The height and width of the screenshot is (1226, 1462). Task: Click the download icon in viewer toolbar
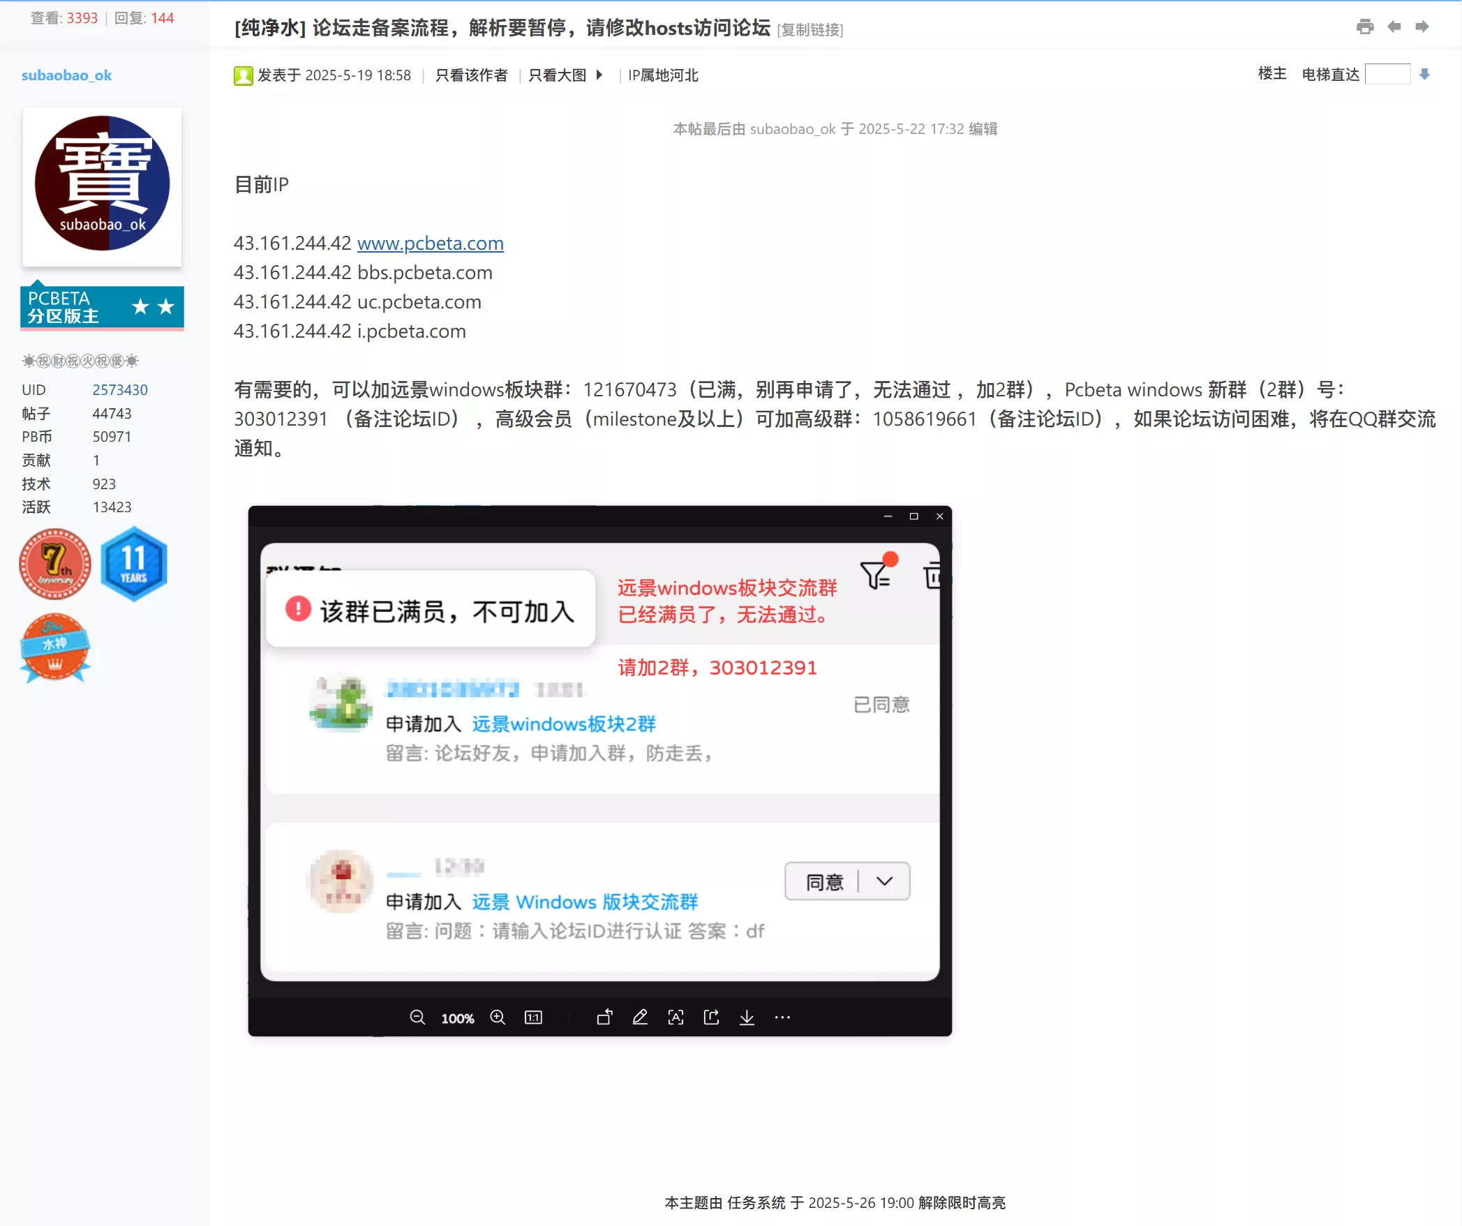click(x=747, y=1017)
